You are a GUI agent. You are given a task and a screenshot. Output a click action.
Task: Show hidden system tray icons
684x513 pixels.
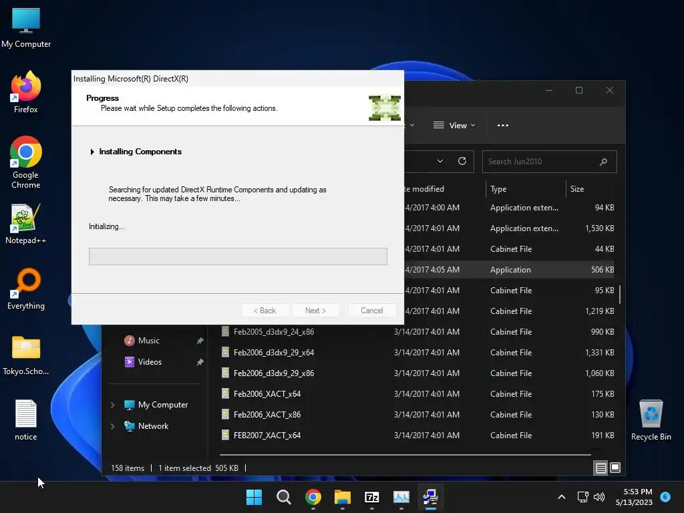(x=562, y=497)
